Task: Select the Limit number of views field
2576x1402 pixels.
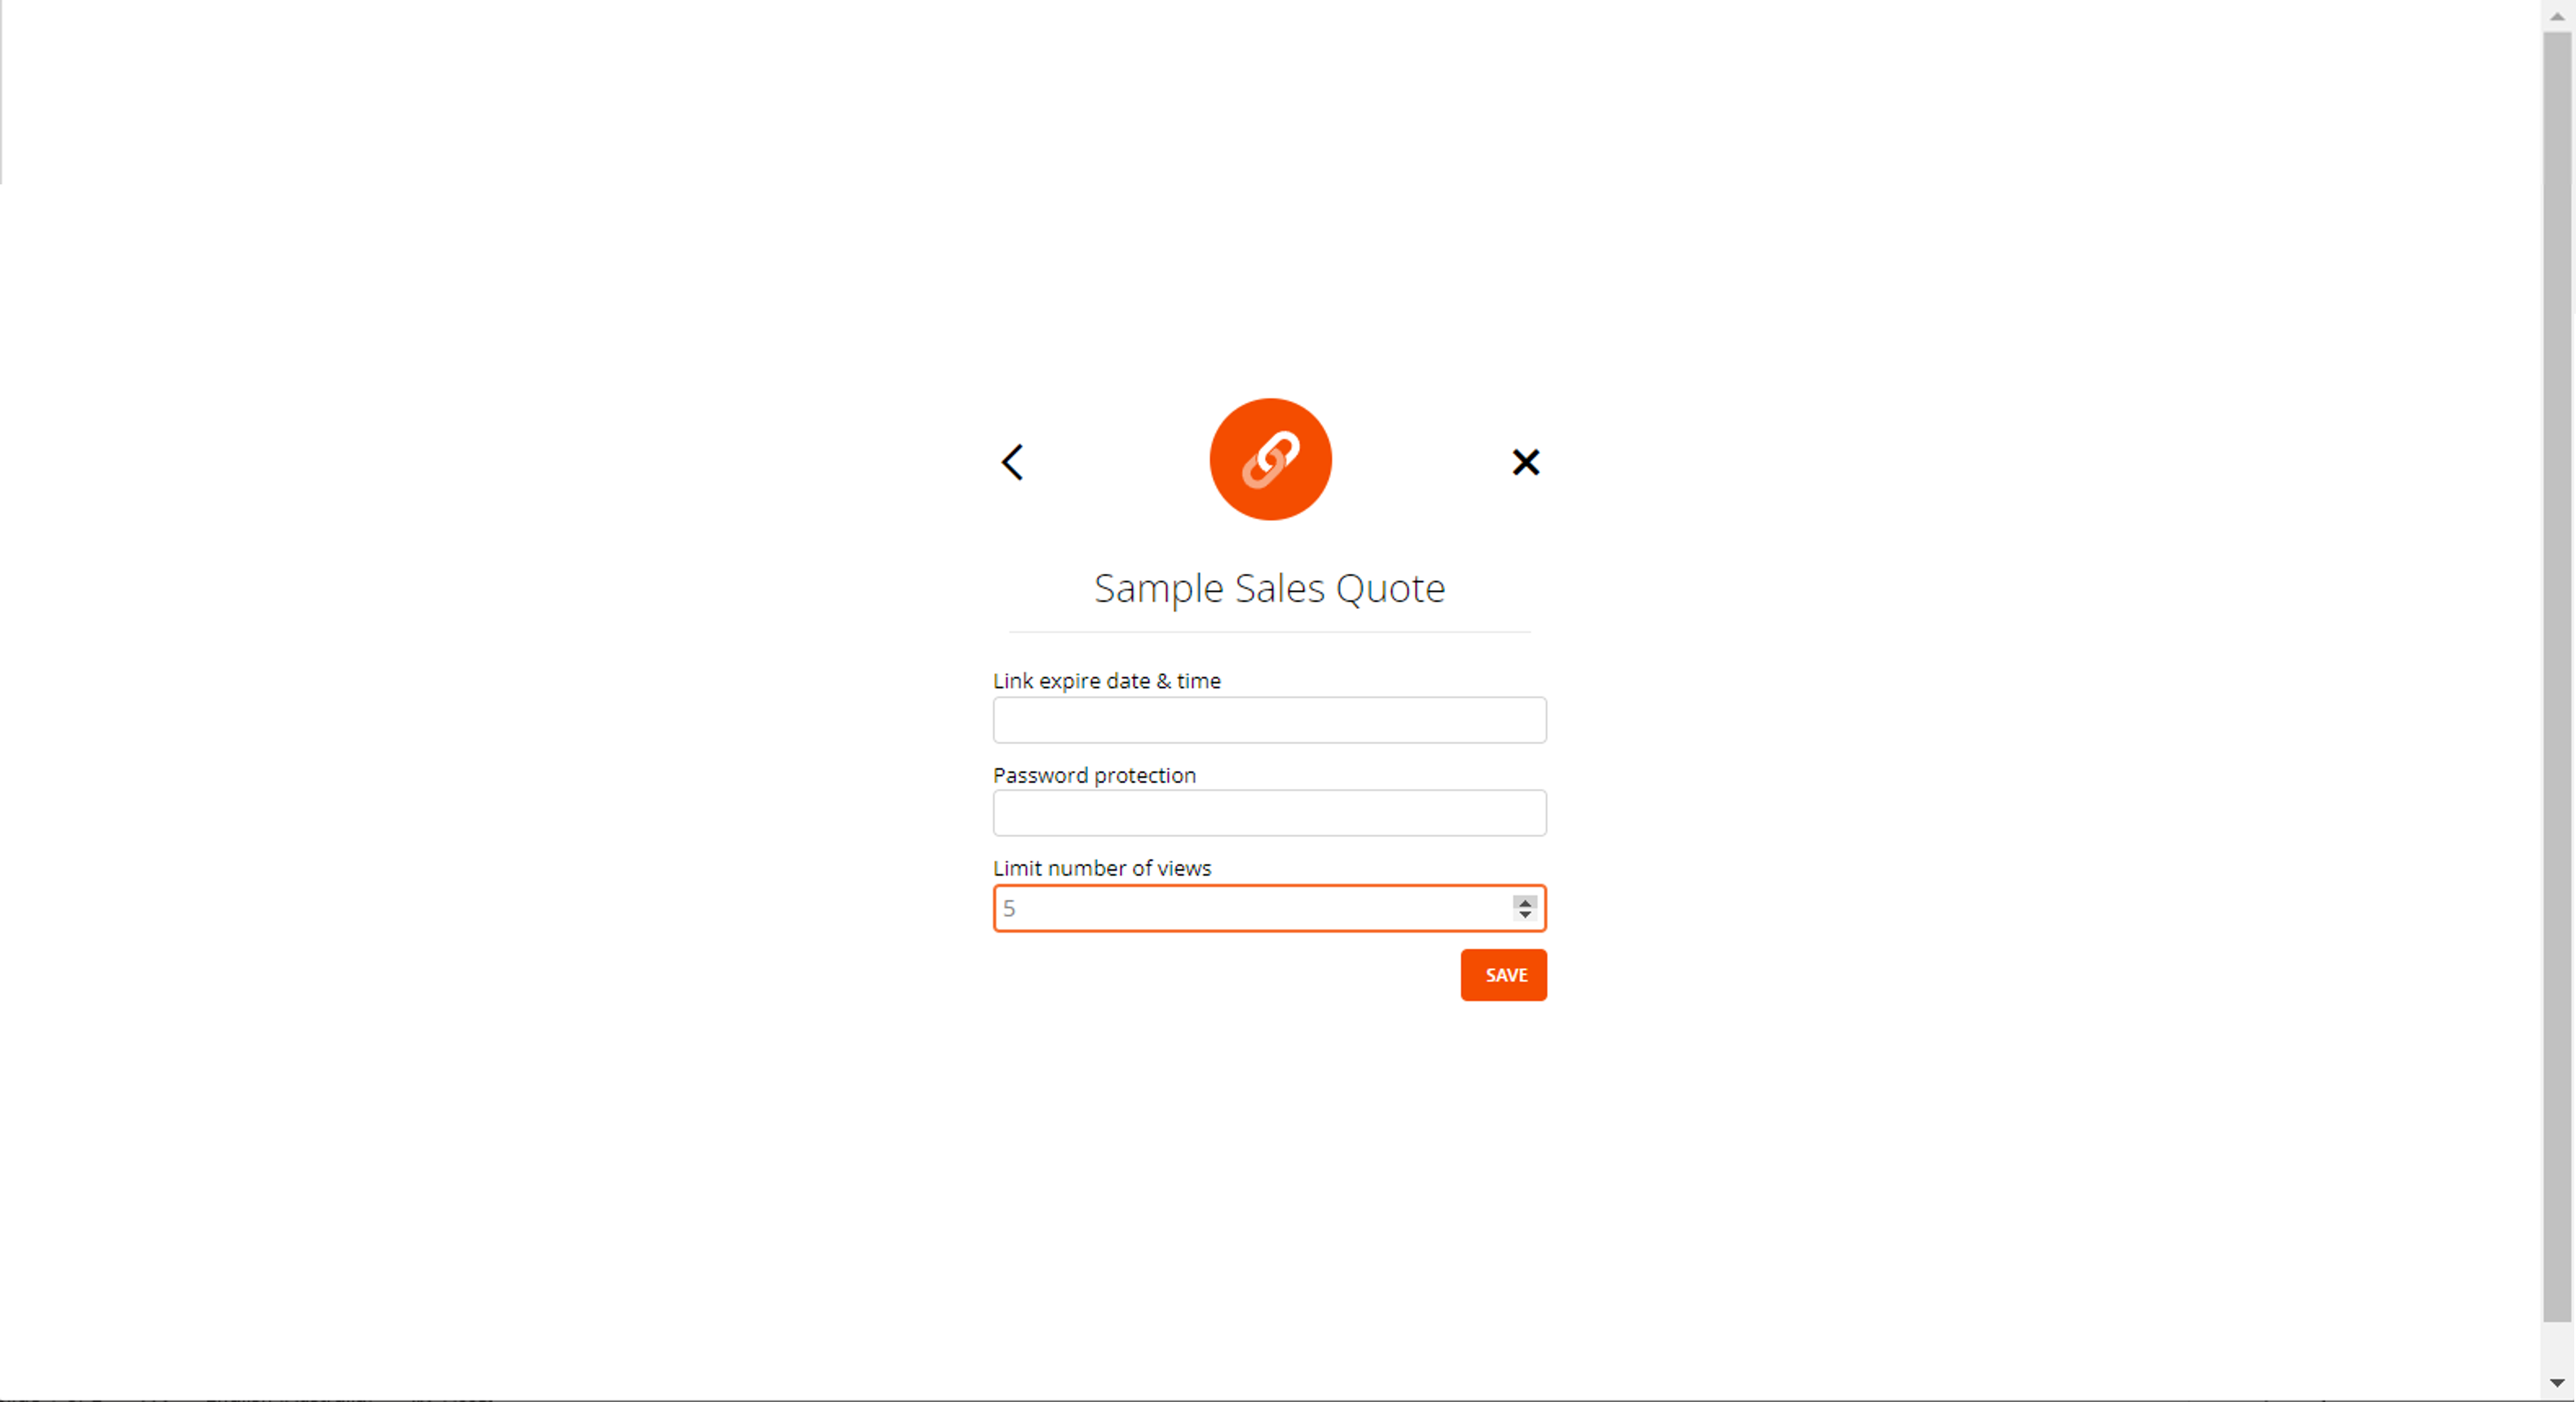Action: 1269,908
